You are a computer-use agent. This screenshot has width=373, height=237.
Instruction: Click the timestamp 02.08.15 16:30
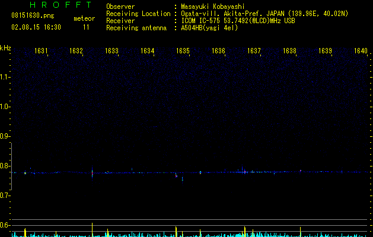[x=36, y=27]
